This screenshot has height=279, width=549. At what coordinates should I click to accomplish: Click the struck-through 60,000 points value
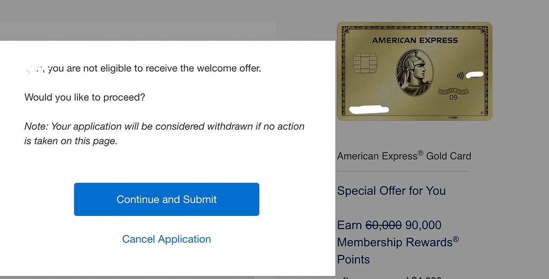tap(383, 225)
